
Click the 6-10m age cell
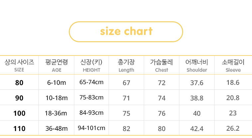tap(57, 83)
